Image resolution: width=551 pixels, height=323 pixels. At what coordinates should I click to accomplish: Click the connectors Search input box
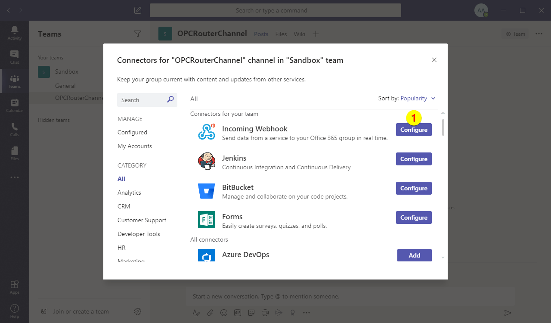tap(144, 99)
